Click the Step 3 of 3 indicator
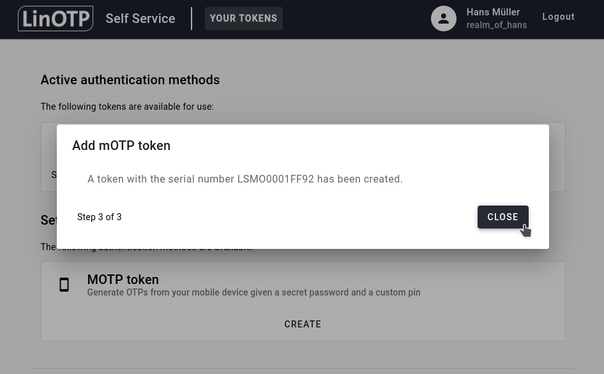 pyautogui.click(x=99, y=217)
